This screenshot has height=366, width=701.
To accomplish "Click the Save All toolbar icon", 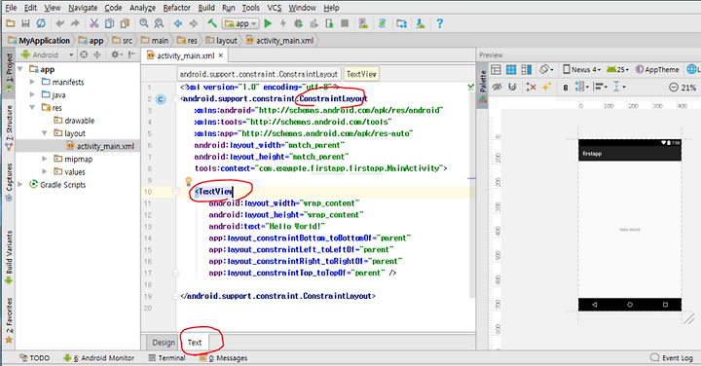I will click(25, 23).
